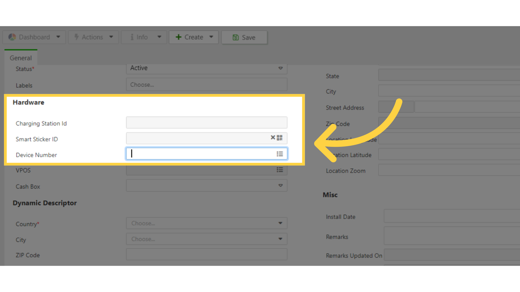Viewport: 520px width, 292px height.
Task: Click the green plus icon on Create
Action: [178, 37]
